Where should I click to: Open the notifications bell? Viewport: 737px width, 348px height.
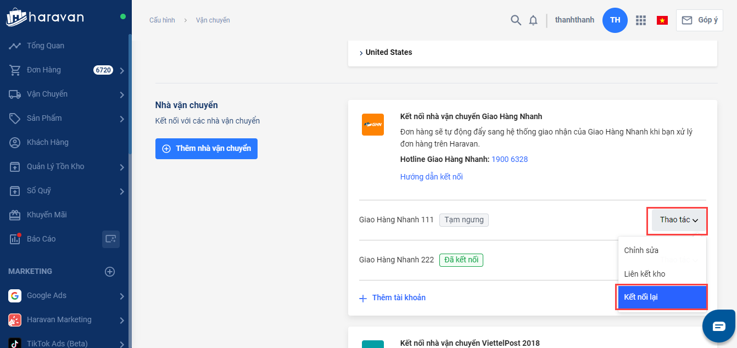click(533, 20)
